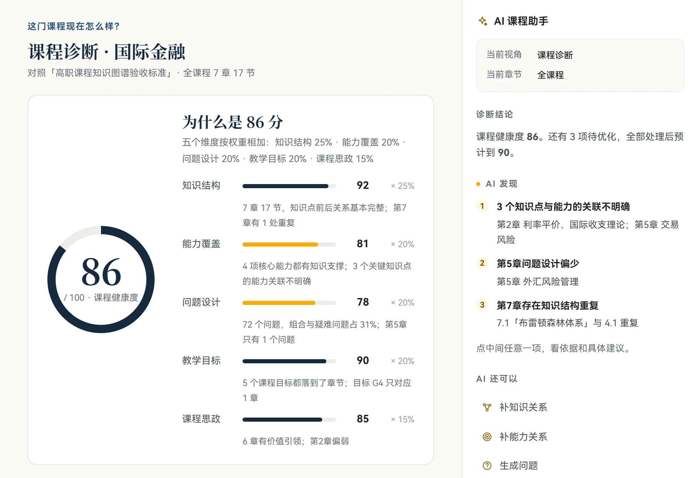Click the score 90 for 教学目标
This screenshot has height=478, width=698.
tap(363, 361)
